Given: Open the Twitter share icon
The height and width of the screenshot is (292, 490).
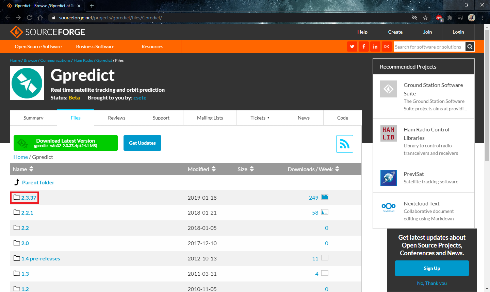Looking at the screenshot, I should coord(352,47).
